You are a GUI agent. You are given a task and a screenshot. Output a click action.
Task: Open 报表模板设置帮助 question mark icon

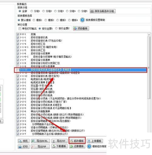82,20
